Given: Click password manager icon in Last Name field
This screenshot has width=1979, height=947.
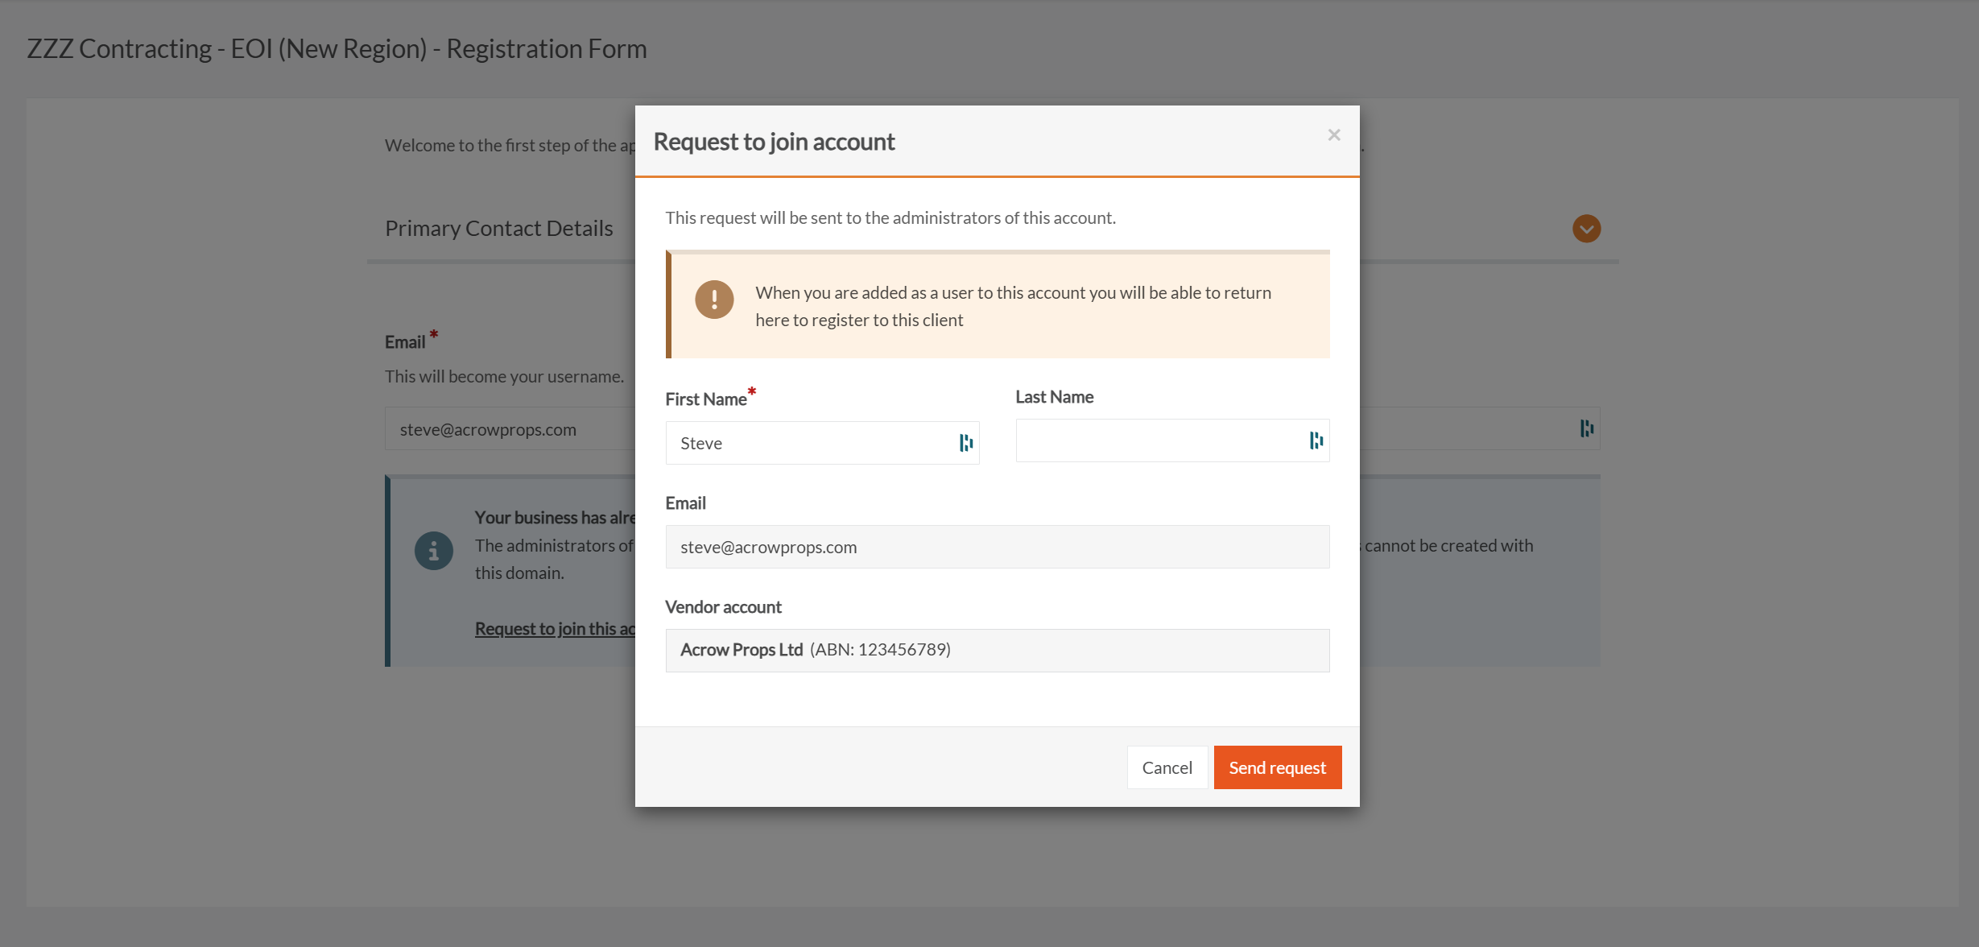Looking at the screenshot, I should click(x=1316, y=440).
